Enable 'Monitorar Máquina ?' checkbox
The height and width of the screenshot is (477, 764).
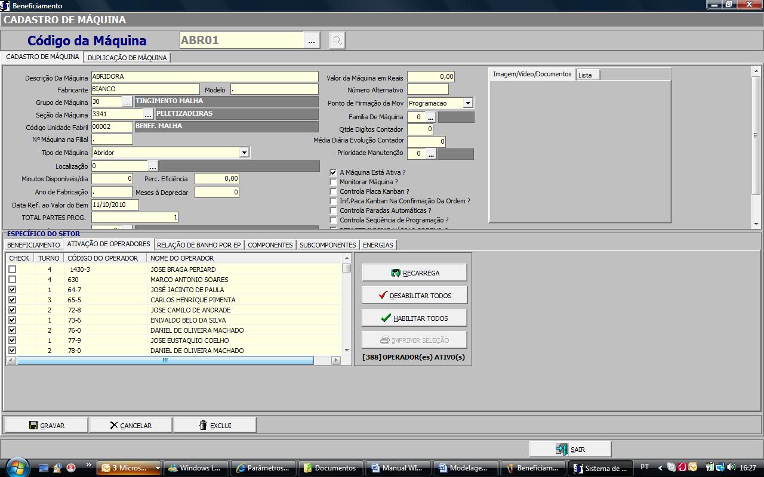pyautogui.click(x=334, y=182)
